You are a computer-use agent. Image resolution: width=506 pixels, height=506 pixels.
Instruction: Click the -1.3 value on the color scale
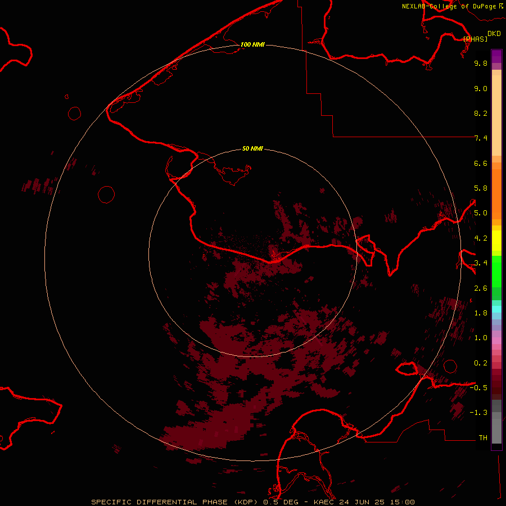pyautogui.click(x=478, y=413)
